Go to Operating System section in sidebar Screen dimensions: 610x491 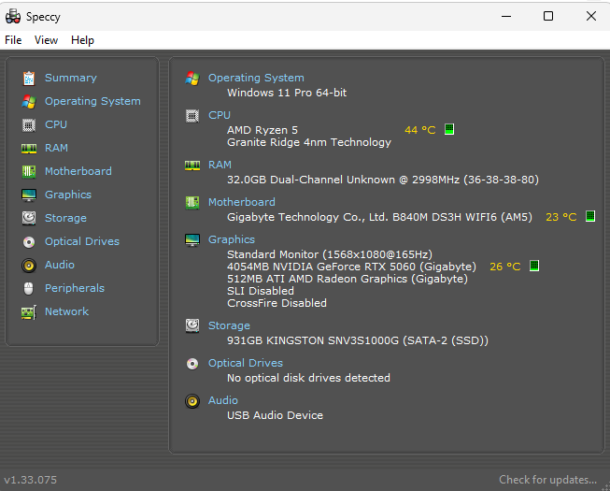92,101
